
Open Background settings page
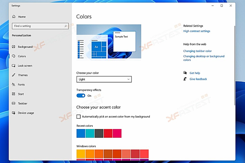25,46
